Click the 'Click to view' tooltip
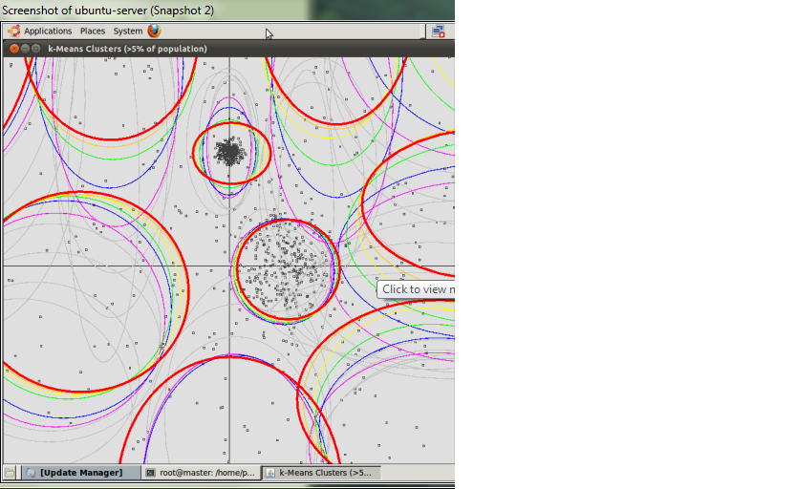796x489 pixels. tap(416, 289)
